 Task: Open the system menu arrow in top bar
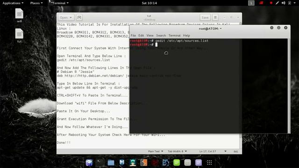[x=295, y=3]
